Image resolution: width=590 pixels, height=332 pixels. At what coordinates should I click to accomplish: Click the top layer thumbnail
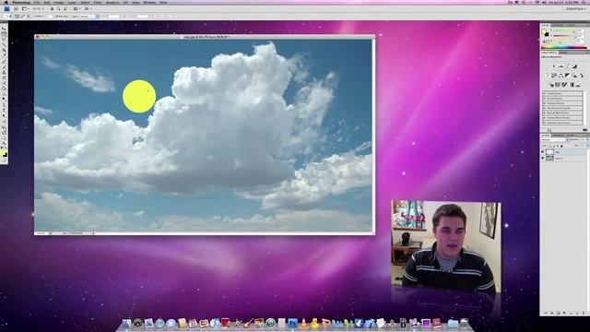549,151
